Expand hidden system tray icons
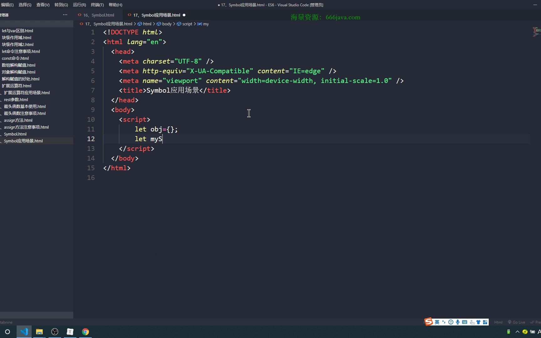The width and height of the screenshot is (541, 338). pyautogui.click(x=517, y=332)
